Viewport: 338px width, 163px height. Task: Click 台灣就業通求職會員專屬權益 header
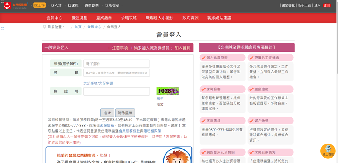[247, 48]
